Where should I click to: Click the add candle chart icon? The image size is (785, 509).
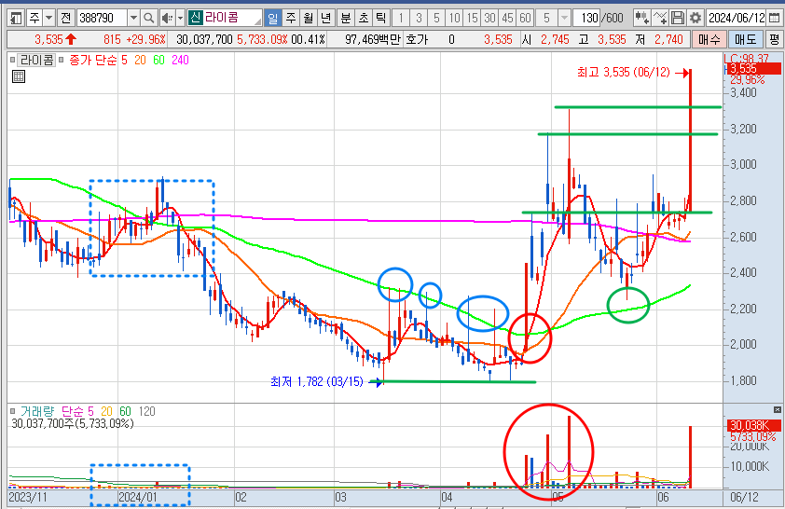coord(641,19)
